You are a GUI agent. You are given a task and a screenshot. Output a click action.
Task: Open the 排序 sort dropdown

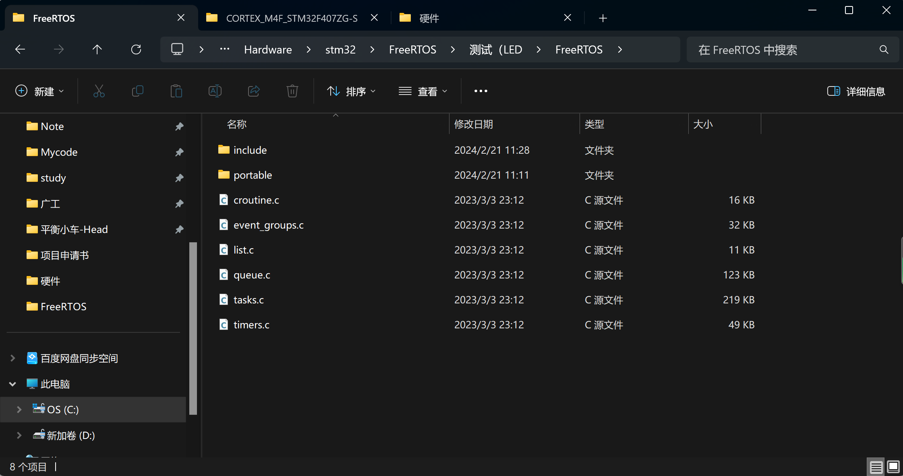pos(351,91)
